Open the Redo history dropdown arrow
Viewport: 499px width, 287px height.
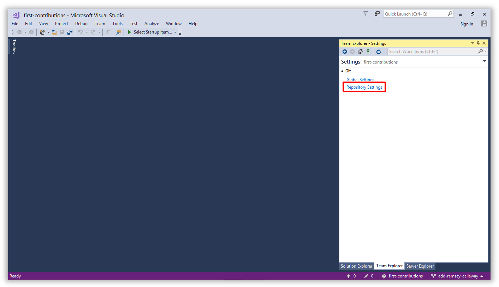click(99, 32)
